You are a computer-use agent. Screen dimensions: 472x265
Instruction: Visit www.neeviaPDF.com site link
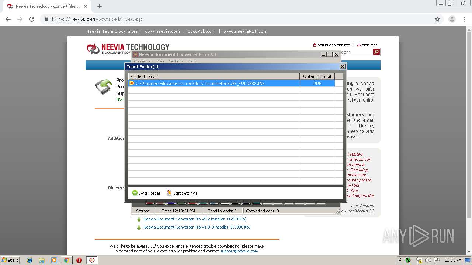coord(245,31)
